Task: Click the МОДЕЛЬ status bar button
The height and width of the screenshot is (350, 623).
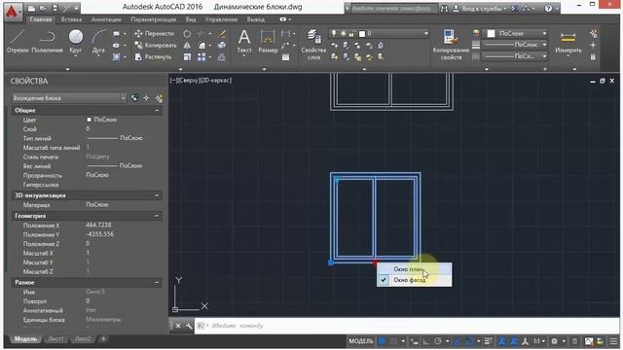Action: tap(361, 341)
